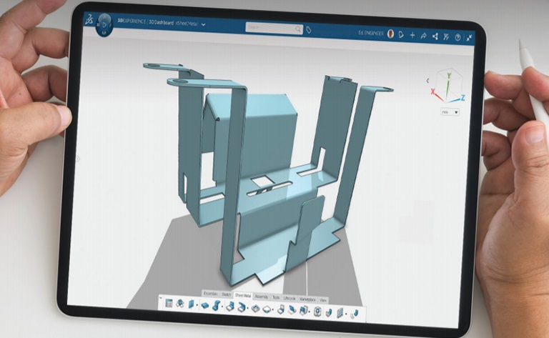
Task: Open the tag icon beside search
Action: (x=309, y=30)
